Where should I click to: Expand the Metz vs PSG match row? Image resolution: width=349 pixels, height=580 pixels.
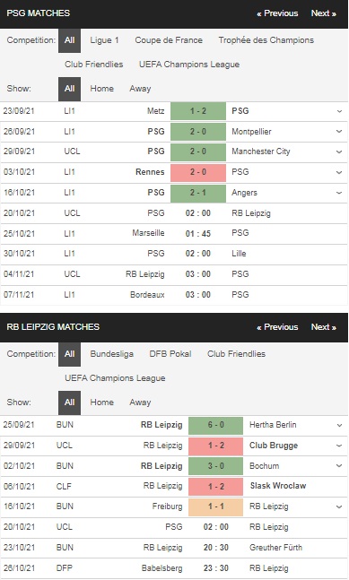[x=339, y=111]
